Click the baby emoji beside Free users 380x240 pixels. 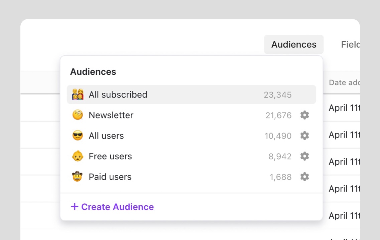coord(78,156)
